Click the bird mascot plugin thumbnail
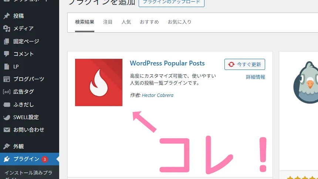Screen dimensions: 318x179 click(x=306, y=82)
